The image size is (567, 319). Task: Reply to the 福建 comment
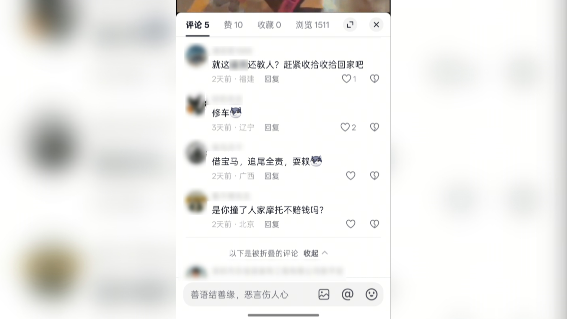coord(272,79)
